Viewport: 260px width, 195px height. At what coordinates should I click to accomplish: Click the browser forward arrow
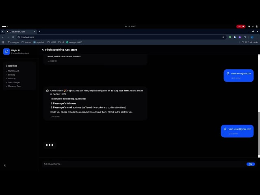[8, 37]
